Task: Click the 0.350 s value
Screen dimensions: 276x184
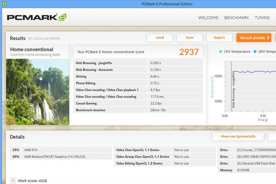Action: (155, 63)
